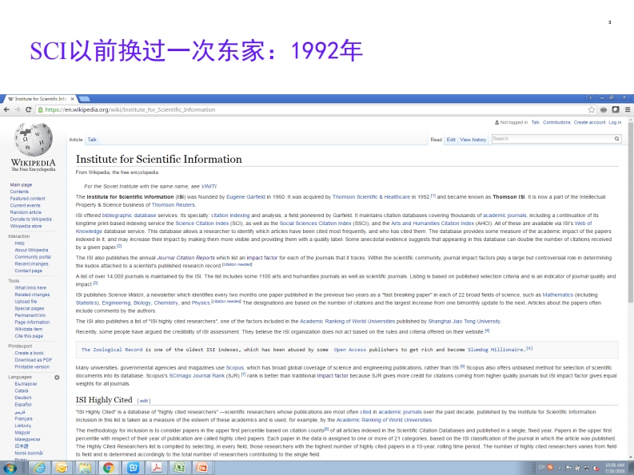Bookmark the page with the star icon

point(592,109)
